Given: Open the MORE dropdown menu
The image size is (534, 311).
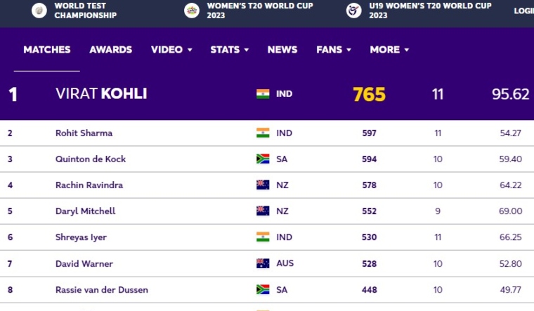Looking at the screenshot, I should (389, 50).
